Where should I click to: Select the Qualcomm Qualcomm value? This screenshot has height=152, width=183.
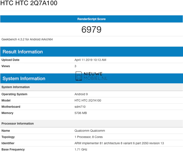tap(90, 131)
